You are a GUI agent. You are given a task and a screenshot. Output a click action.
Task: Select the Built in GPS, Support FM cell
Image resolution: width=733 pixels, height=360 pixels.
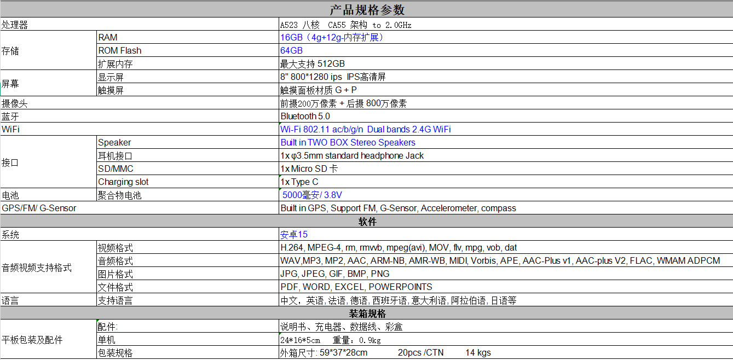(506, 208)
